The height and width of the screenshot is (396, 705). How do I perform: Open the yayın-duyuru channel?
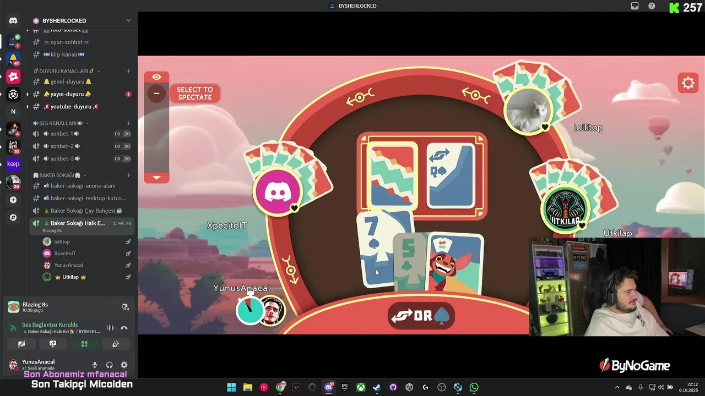click(82, 94)
